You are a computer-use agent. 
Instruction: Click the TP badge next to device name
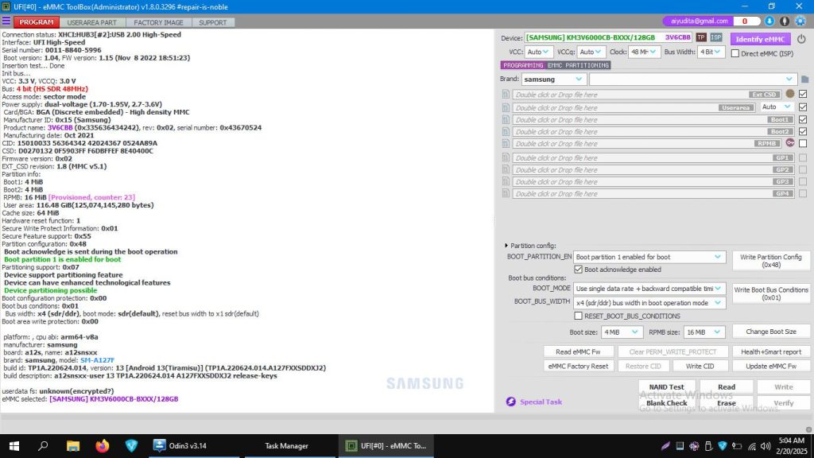tap(700, 37)
